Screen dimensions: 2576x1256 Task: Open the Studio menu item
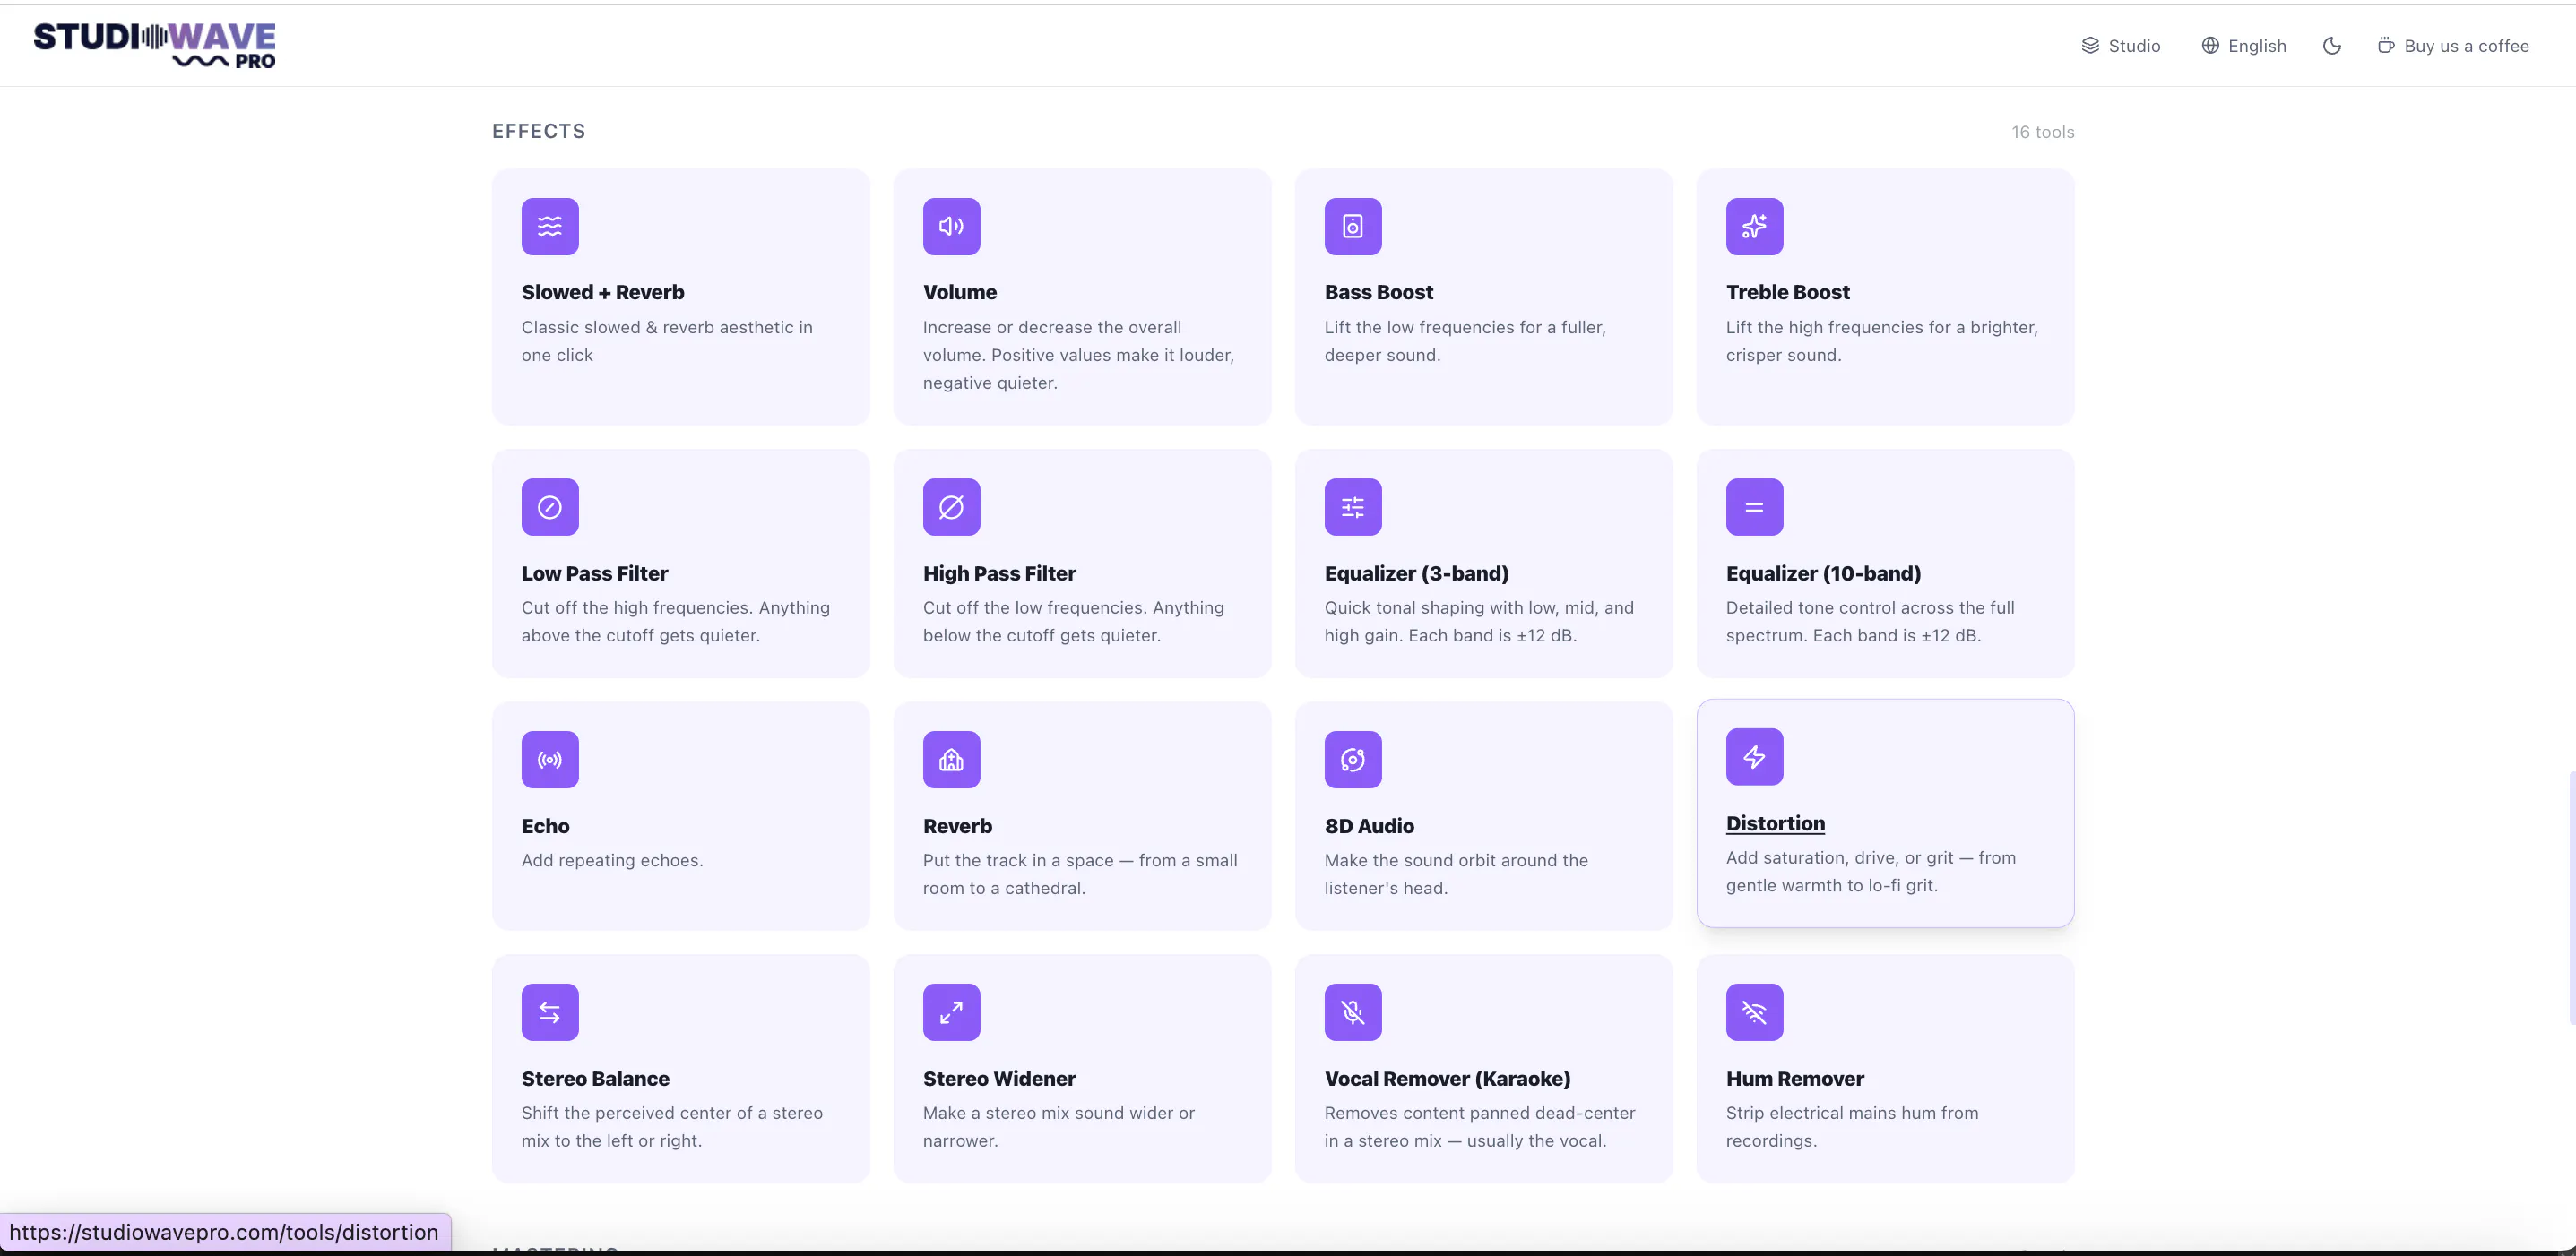(2120, 46)
